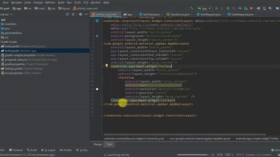Image resolution: width=280 pixels, height=157 pixels.
Task: Hide the Project panel with minus icon
Action: coord(86,14)
